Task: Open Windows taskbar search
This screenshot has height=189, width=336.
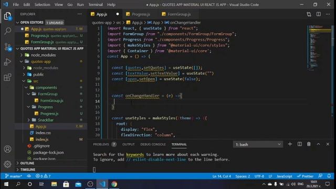Action: click(18, 184)
